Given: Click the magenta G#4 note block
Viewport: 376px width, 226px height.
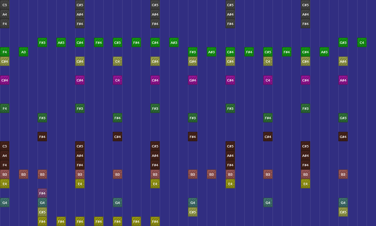Looking at the screenshot, I should pos(192,80).
